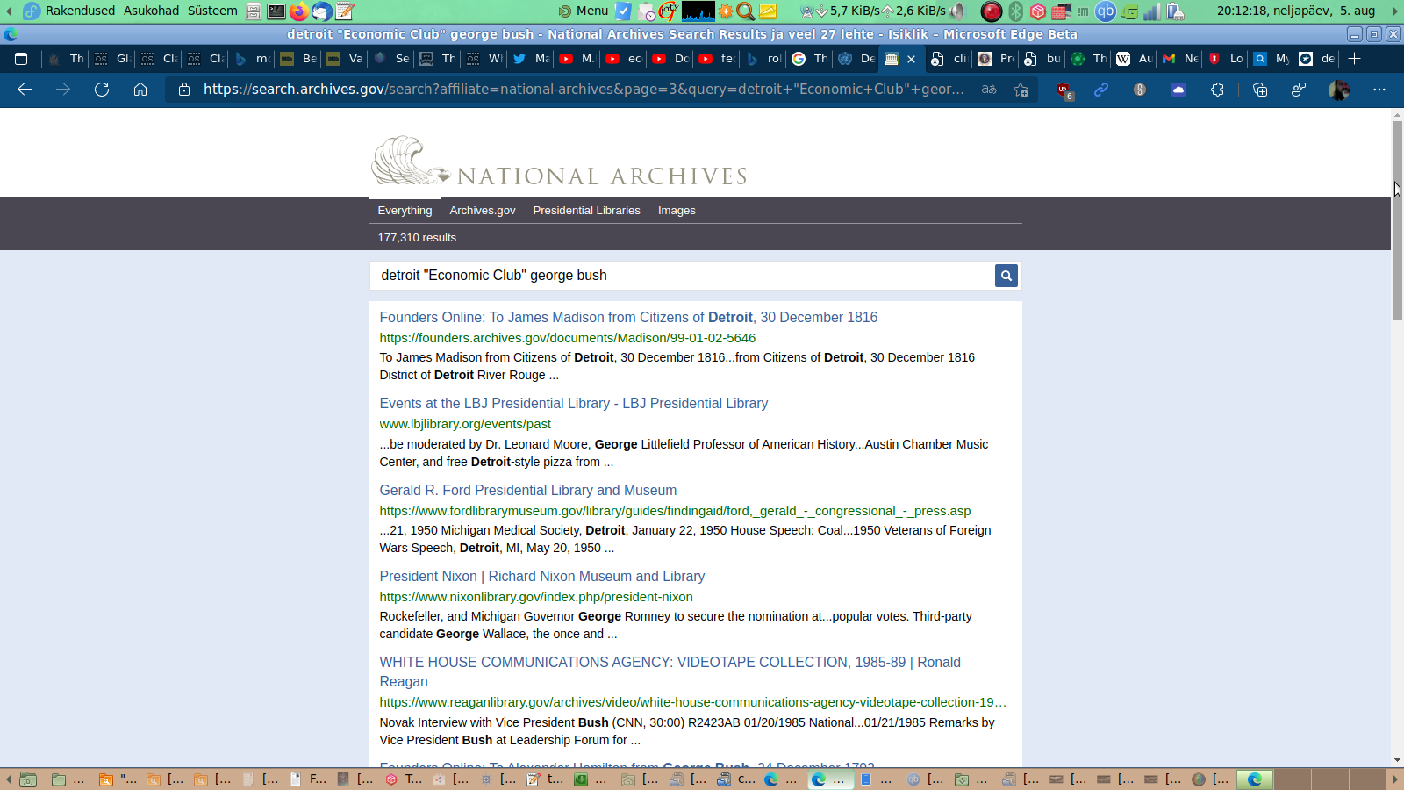This screenshot has height=790, width=1404.
Task: Switch to the Presidential Libraries tab
Action: tap(586, 211)
